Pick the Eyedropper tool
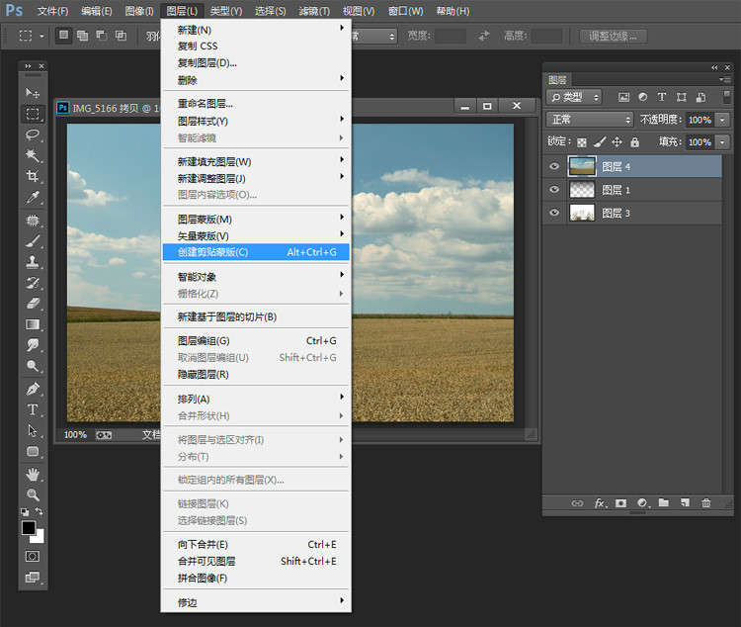Image resolution: width=741 pixels, height=627 pixels. click(33, 198)
